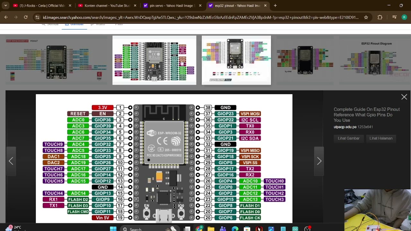Click the I2C SDA pin label
This screenshot has height=231, width=411.
pyautogui.click(x=250, y=138)
